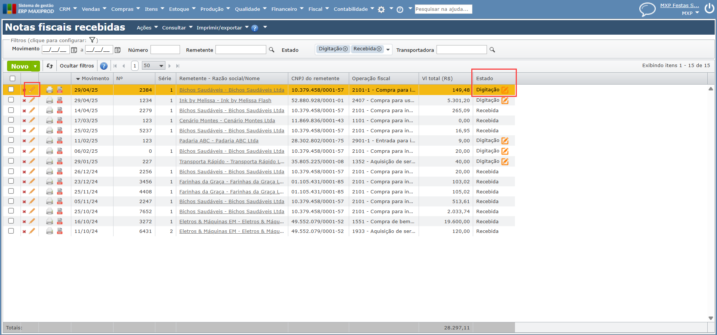Select checkbox for note 6431
Image resolution: width=717 pixels, height=335 pixels.
11,231
